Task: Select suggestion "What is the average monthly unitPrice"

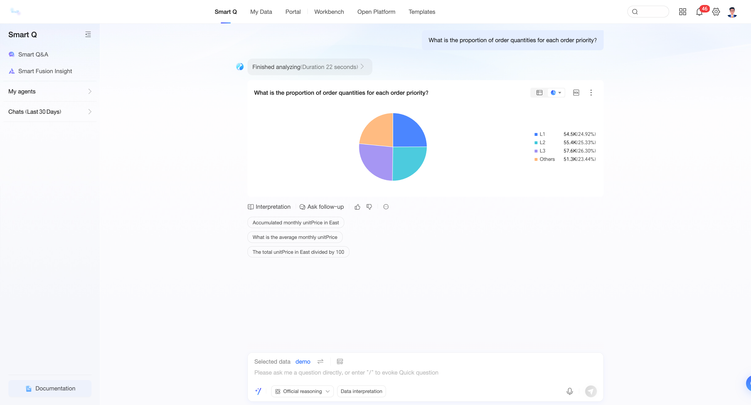Action: pyautogui.click(x=295, y=237)
